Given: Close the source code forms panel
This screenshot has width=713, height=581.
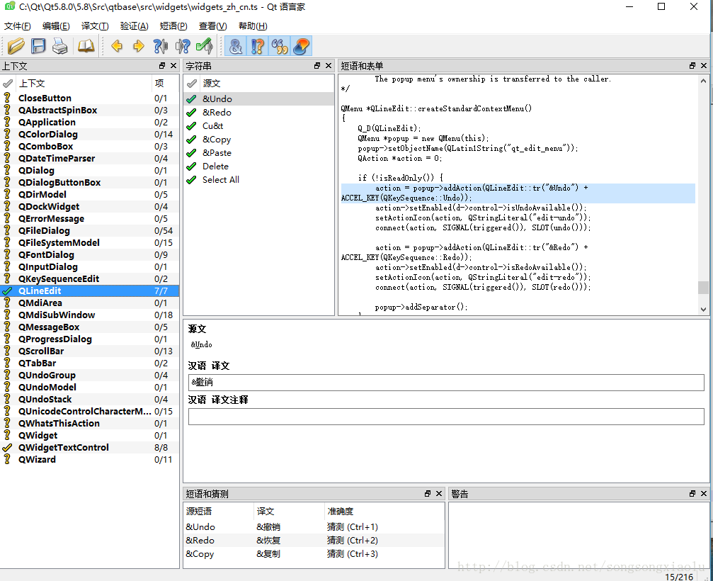Looking at the screenshot, I should [704, 65].
